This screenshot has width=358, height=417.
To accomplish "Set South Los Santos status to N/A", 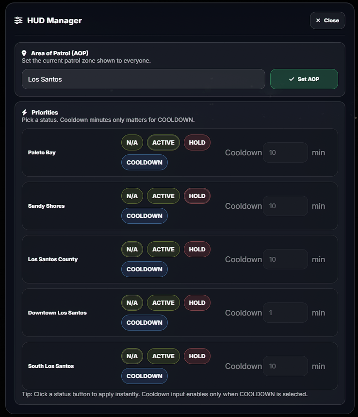I will (x=132, y=356).
